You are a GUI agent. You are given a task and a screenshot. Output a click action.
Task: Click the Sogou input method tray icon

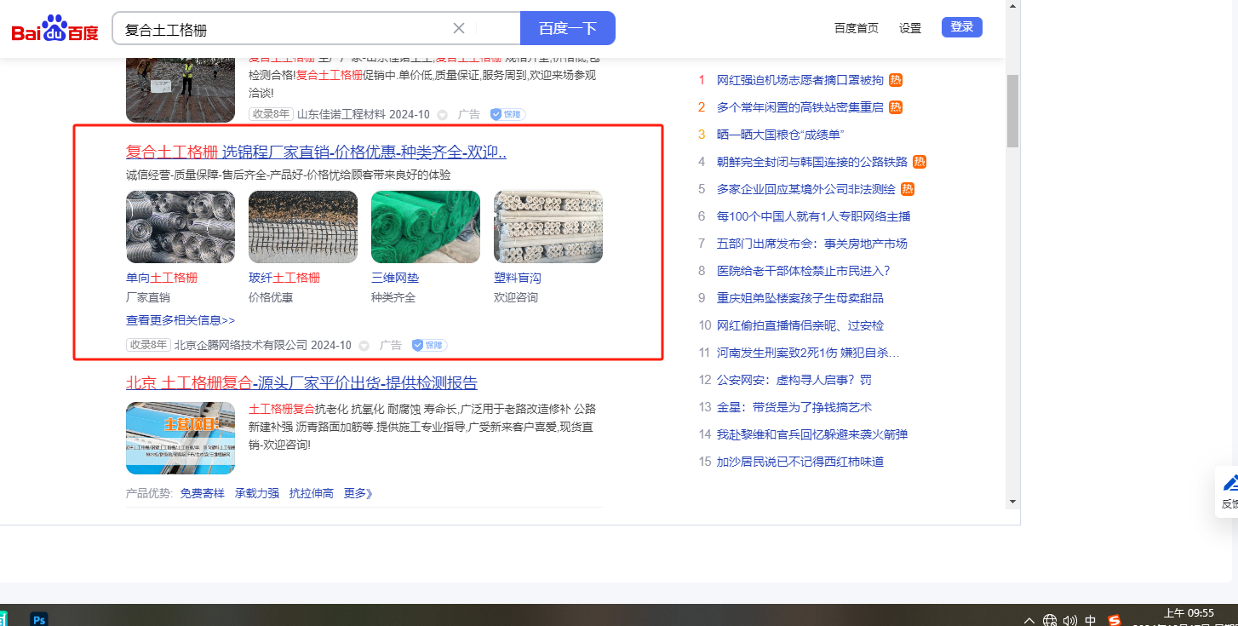click(x=1115, y=620)
